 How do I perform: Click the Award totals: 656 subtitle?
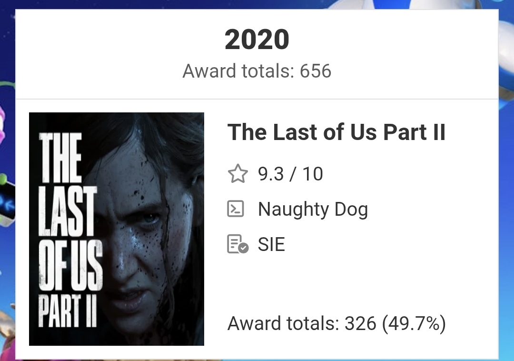[x=257, y=71]
